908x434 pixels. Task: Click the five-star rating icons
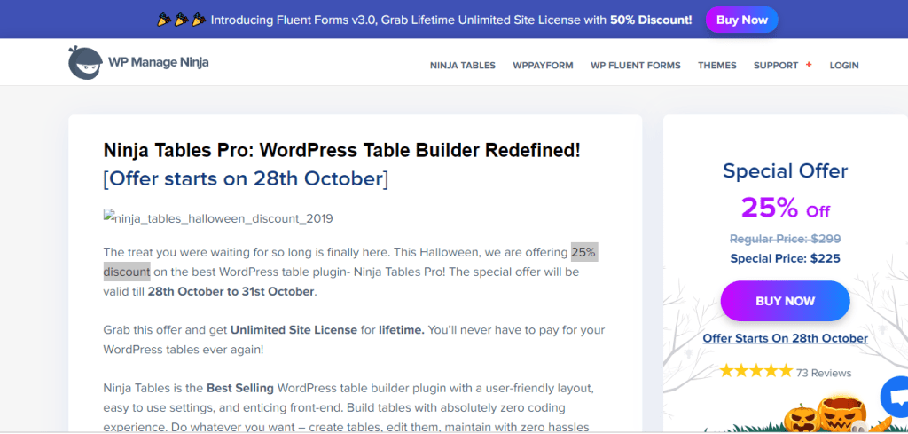[x=755, y=371]
